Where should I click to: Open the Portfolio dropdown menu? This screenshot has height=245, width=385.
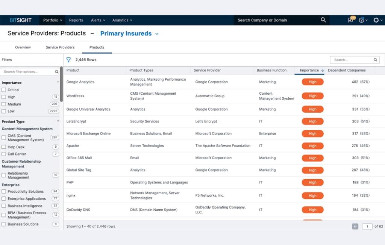tap(53, 20)
